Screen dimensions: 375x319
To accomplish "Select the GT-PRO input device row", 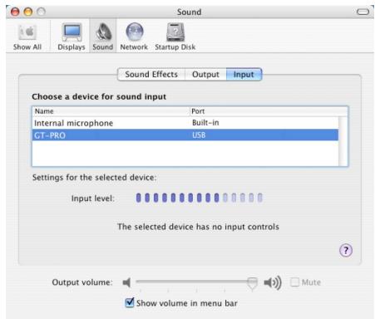I will (185, 135).
